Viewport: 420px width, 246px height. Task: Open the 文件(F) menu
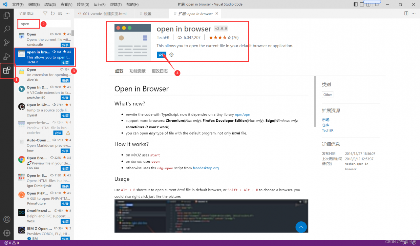[x=18, y=5]
